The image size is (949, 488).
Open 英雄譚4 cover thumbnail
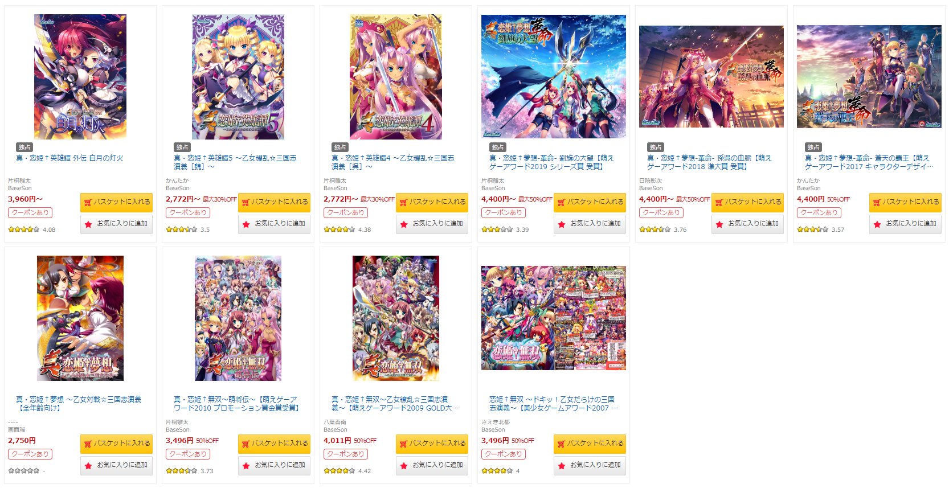pos(396,77)
